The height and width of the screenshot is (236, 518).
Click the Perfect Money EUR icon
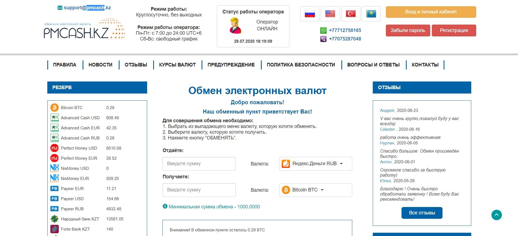[54, 158]
